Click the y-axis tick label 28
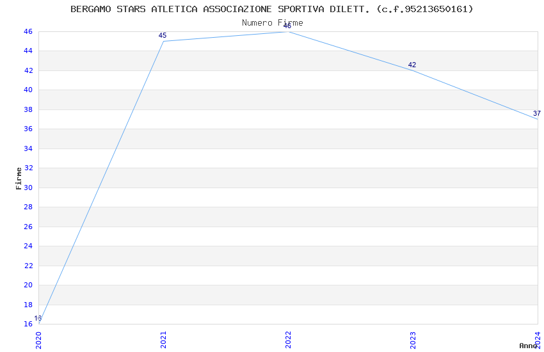 click(28, 207)
